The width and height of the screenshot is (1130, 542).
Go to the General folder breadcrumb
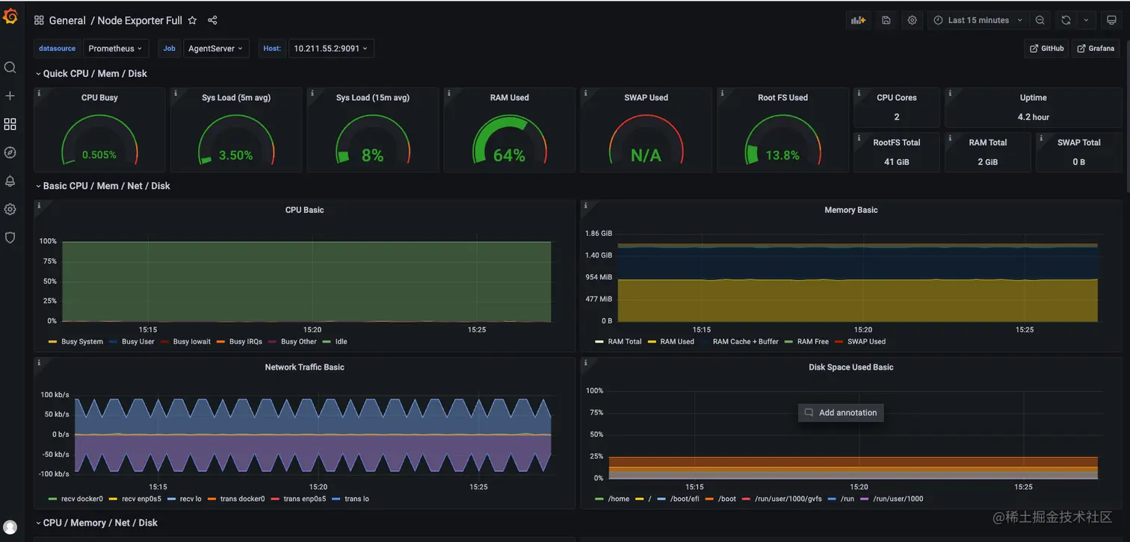click(x=67, y=20)
